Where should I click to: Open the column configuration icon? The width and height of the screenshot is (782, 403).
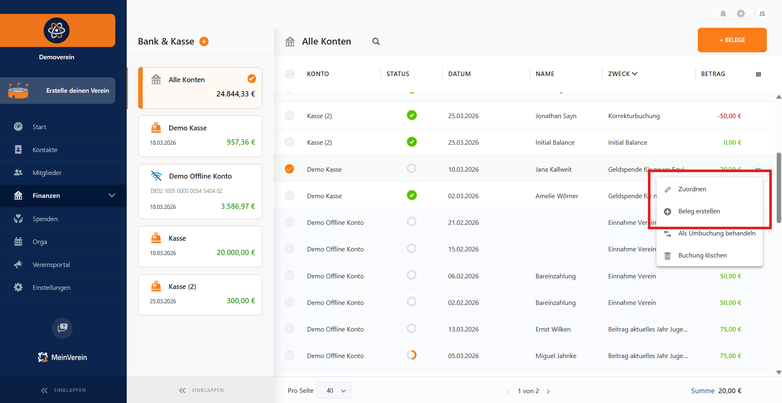(x=758, y=74)
